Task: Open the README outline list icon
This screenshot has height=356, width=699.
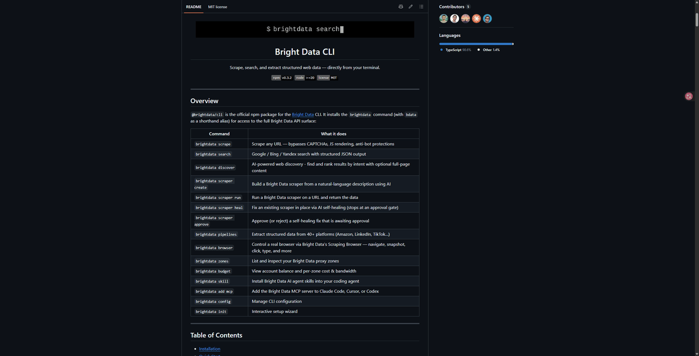Action: 421,7
